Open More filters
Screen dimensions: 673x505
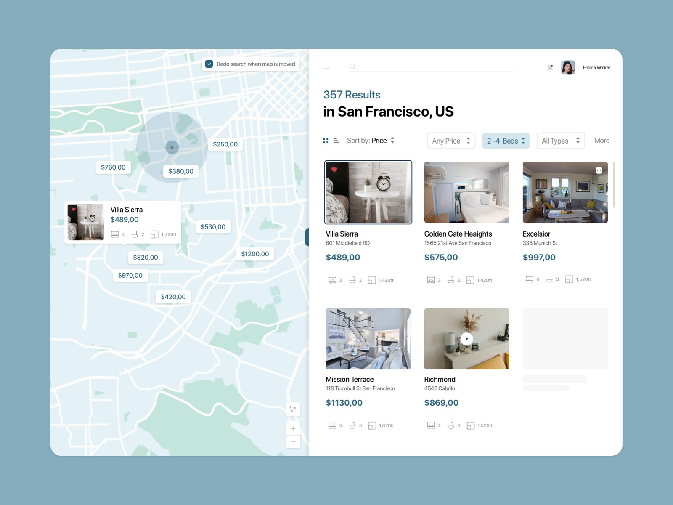coord(601,141)
